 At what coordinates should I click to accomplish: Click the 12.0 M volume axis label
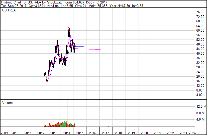(201, 106)
